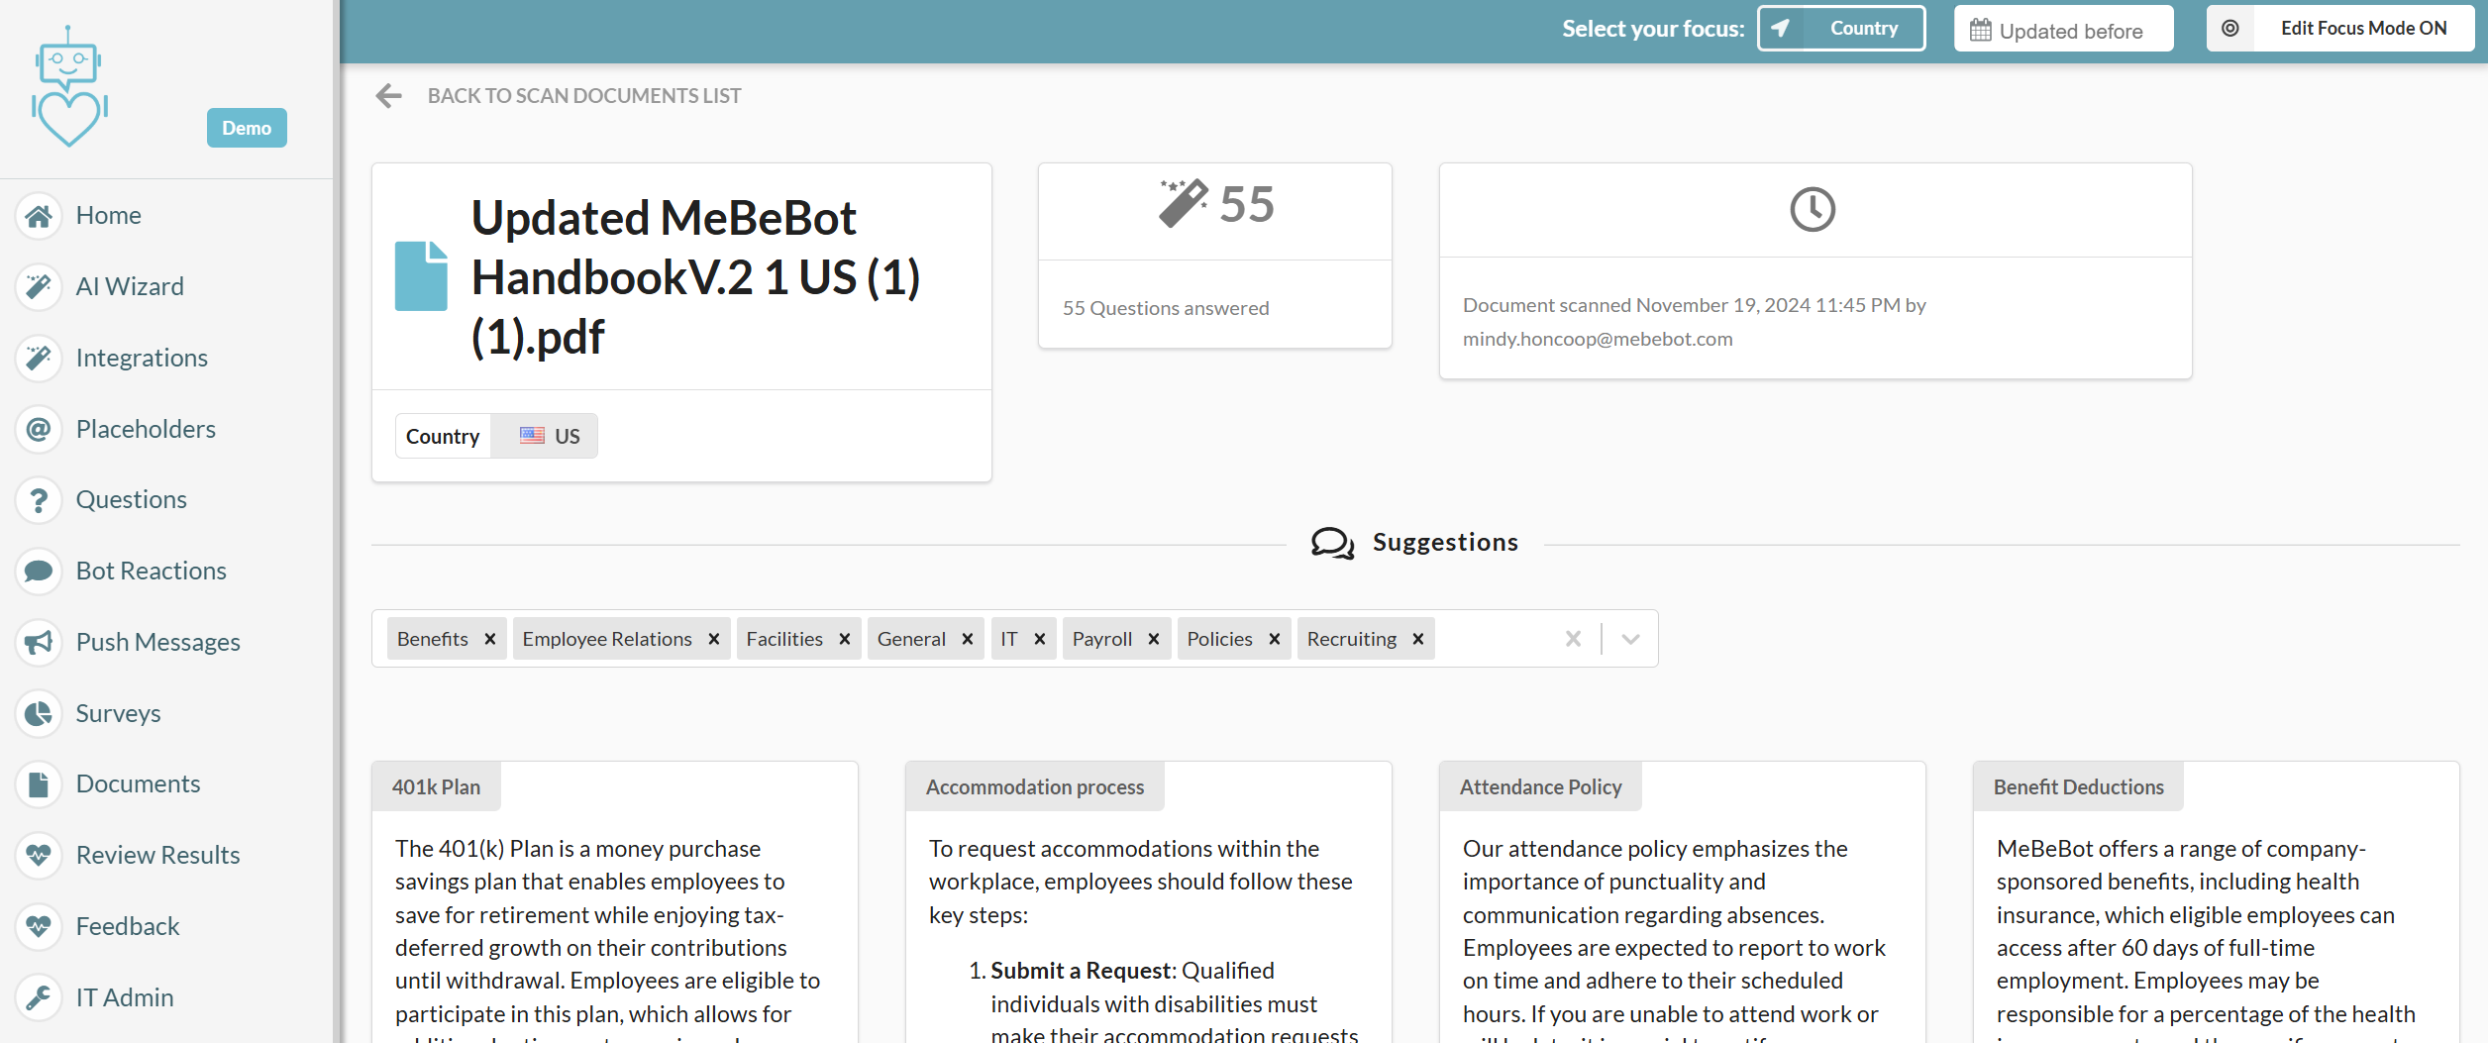Click the Bot Reactions speech bubble icon

tap(39, 571)
